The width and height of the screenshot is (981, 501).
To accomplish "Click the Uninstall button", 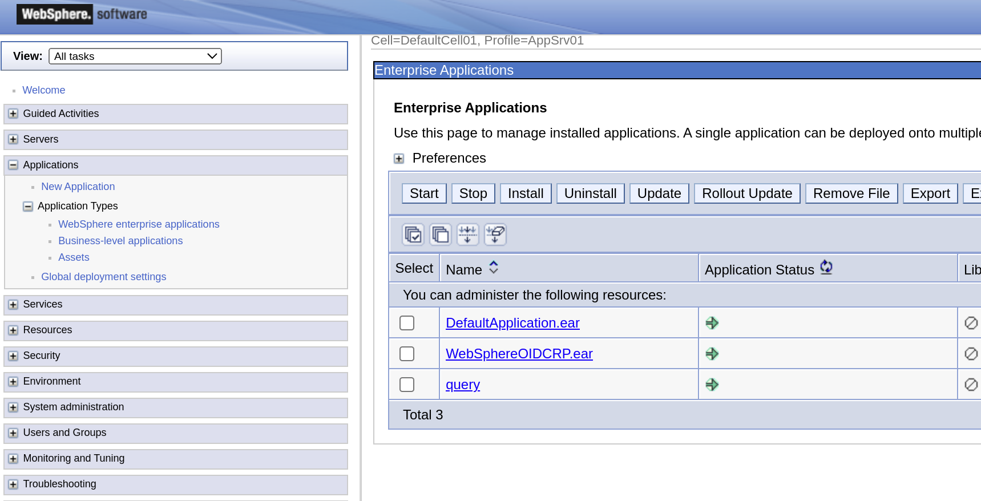I will coord(590,193).
